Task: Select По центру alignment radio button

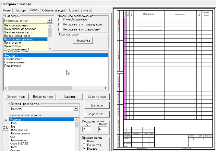Action: (x=84, y=145)
